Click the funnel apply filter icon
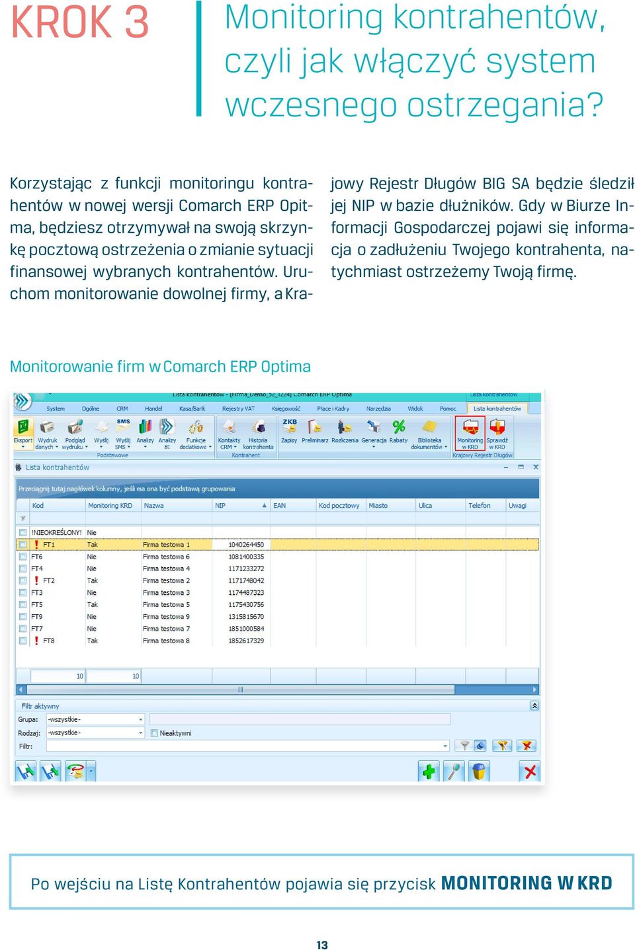 point(465,746)
